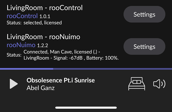This screenshot has height=112, width=172.
Task: Tap the iOS home indicator bar
Action: (86, 108)
